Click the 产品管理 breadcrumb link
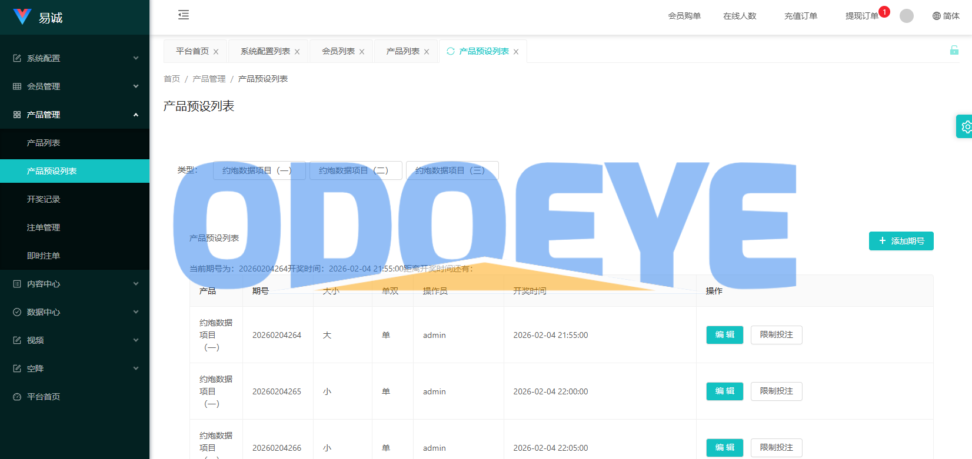Viewport: 972px width, 459px height. point(209,79)
